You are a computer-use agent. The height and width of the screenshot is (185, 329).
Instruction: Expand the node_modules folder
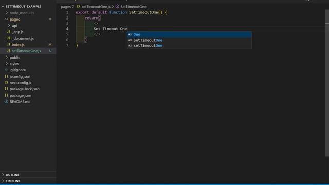7,13
